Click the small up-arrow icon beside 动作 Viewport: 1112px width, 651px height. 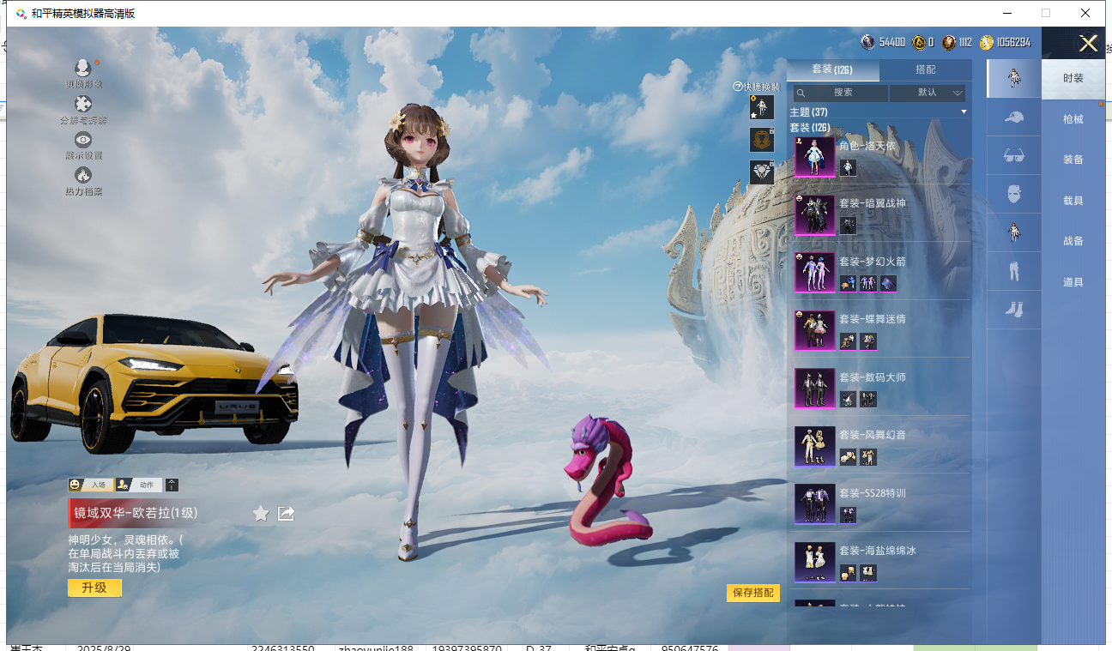[172, 485]
